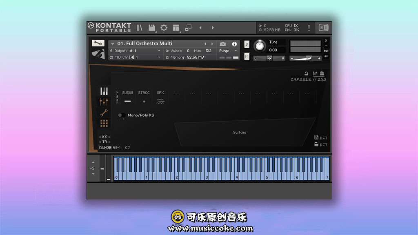Screen dimensions: 418x235
Task: Select the STACC articulation slot
Action: [144, 97]
